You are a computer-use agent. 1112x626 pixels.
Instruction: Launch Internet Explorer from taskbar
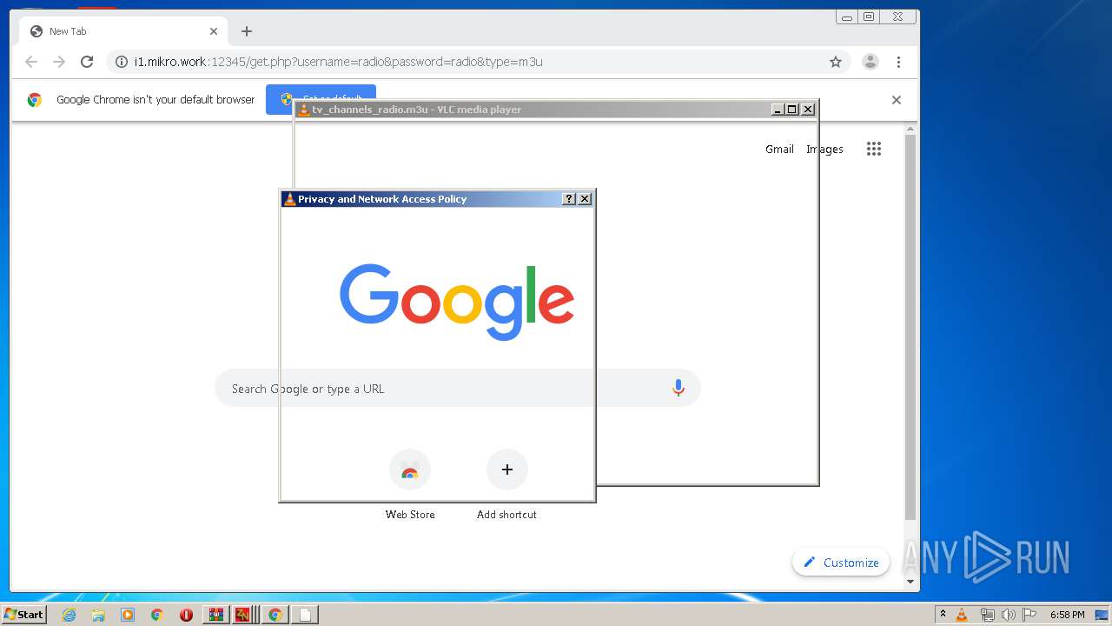point(69,615)
